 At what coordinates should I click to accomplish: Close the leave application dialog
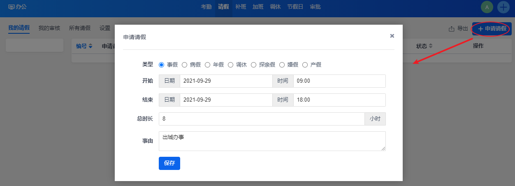[x=392, y=36]
